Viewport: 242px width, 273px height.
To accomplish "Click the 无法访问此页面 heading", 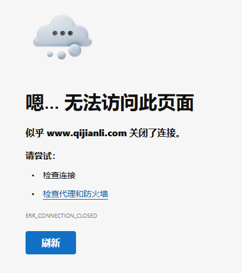I will 129,102.
